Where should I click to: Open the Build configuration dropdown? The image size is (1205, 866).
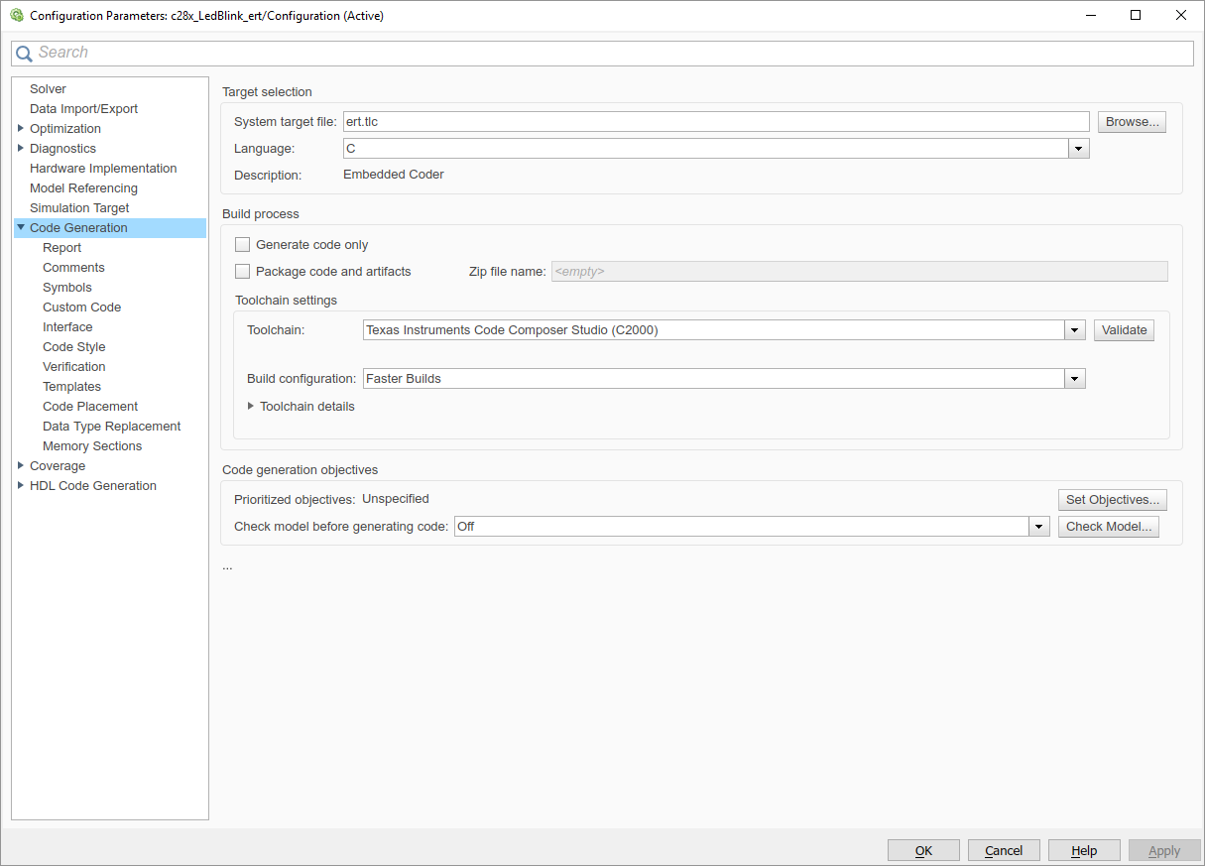[1075, 378]
